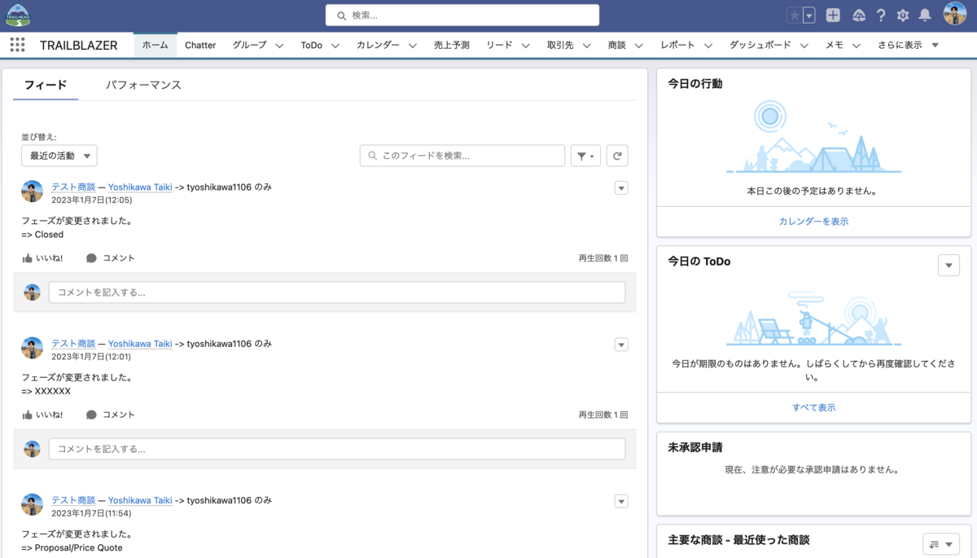977x558 pixels.
Task: Refresh the feed with the refresh icon
Action: 616,155
